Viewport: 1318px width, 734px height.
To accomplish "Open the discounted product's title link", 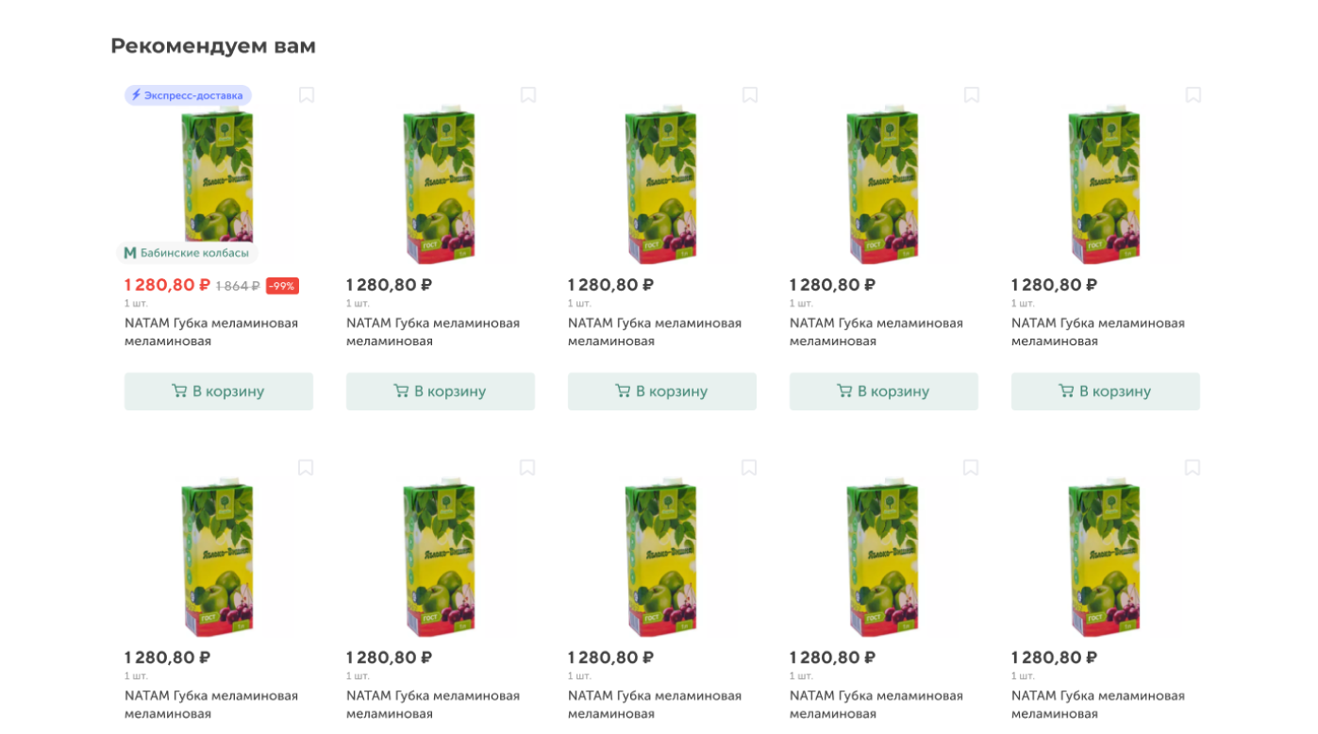I will tap(211, 332).
